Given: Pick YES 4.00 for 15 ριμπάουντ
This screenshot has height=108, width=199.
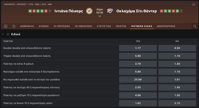Looking at the screenshot, I should coord(138,95).
